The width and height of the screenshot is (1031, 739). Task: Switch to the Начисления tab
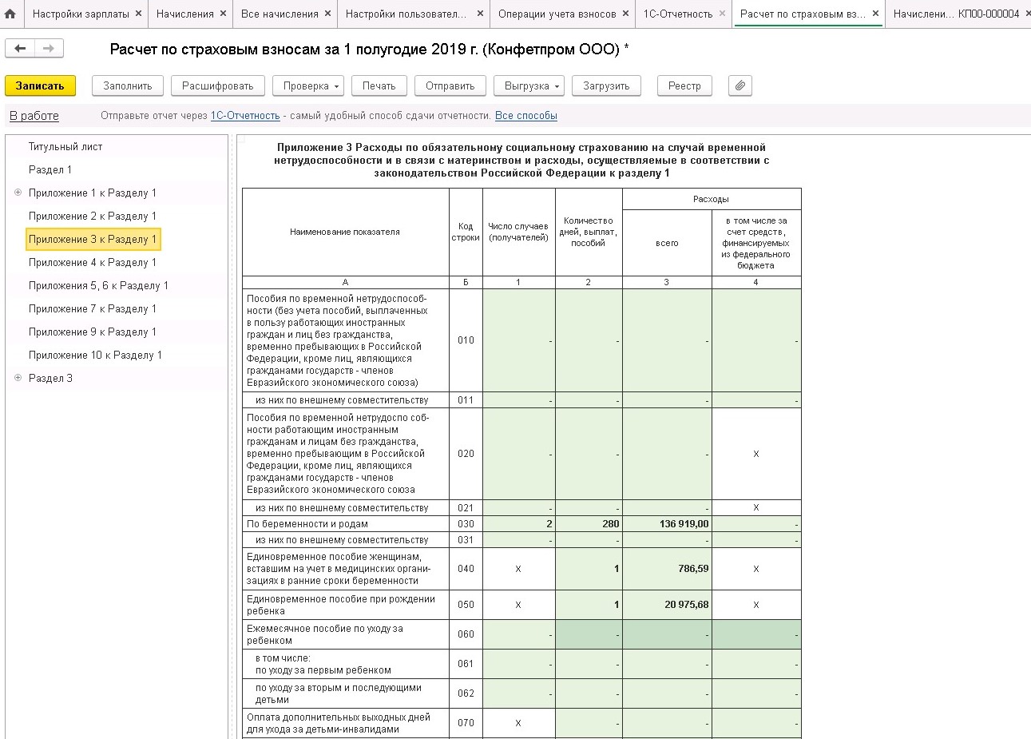184,14
